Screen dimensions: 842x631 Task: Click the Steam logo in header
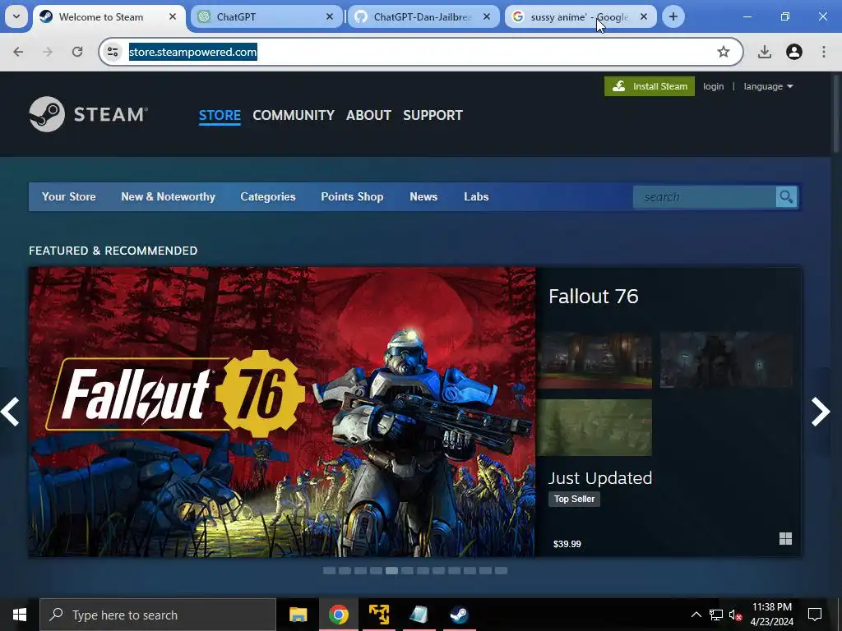pos(88,114)
